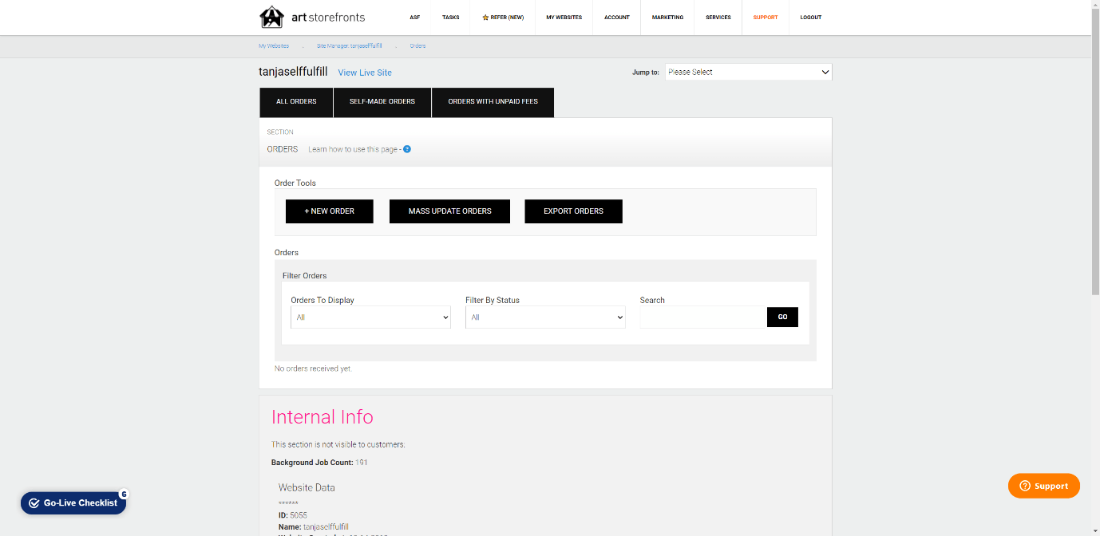Open the View Live Site link

[x=365, y=73]
